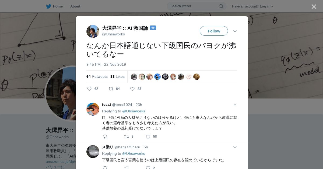Expand options chevron on tessi's reply
Viewport: 323px width, 169px height.
235,105
